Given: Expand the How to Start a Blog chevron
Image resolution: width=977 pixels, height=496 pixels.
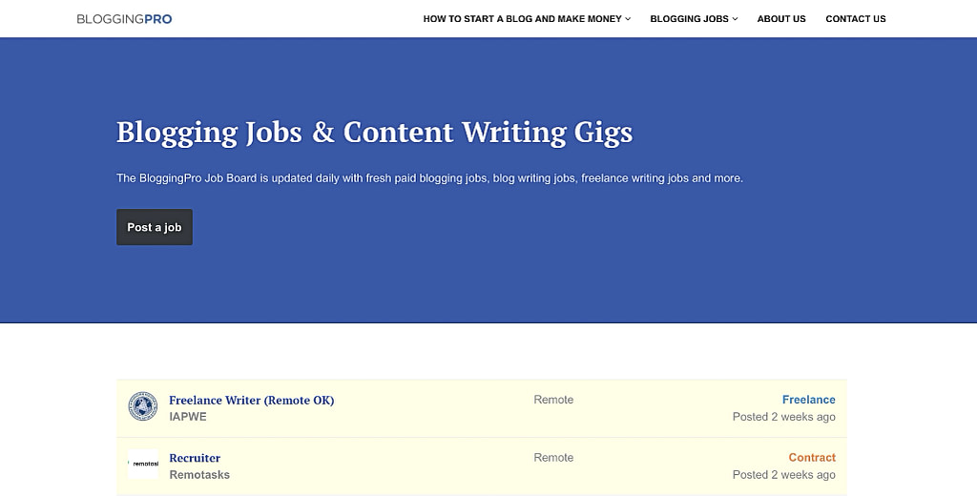Looking at the screenshot, I should click(x=628, y=19).
